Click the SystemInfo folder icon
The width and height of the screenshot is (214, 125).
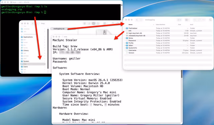click(127, 48)
